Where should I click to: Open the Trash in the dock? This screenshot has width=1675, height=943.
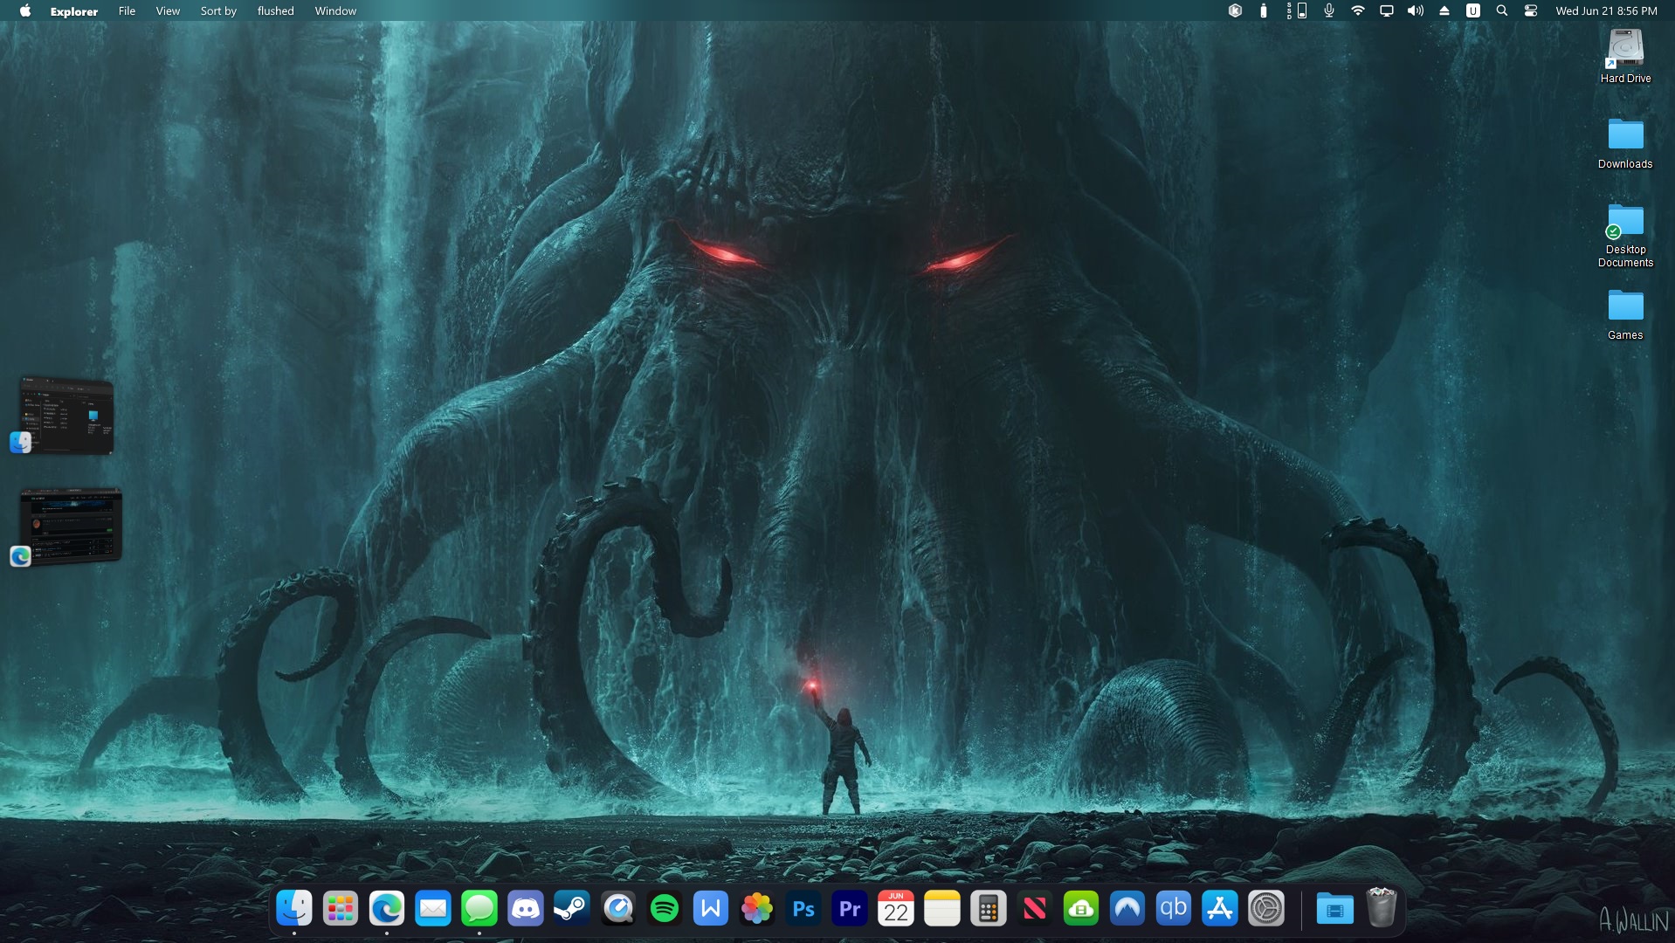click(x=1381, y=908)
